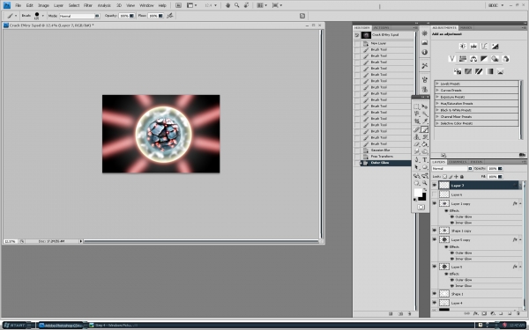Enable airbrush in the options bar
The image size is (529, 330).
tap(169, 16)
